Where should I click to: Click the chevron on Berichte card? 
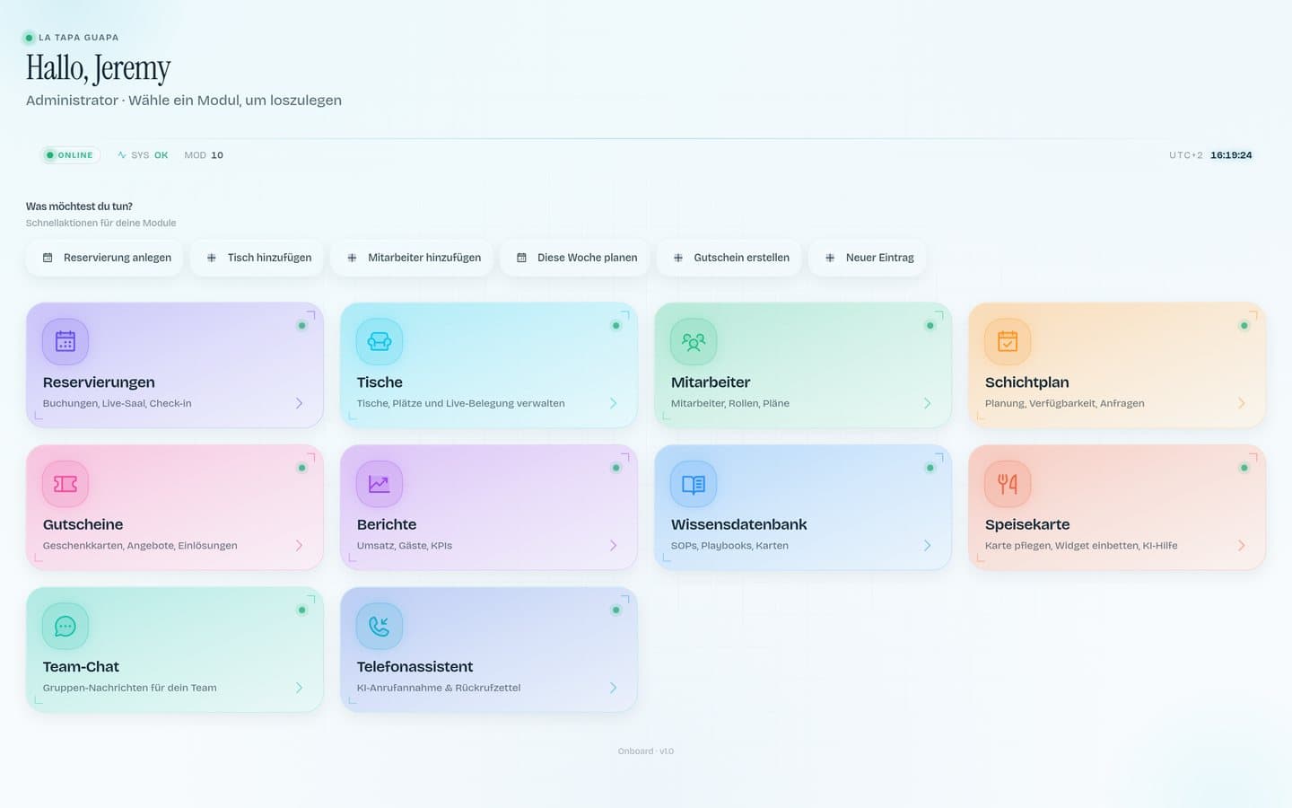(x=613, y=546)
